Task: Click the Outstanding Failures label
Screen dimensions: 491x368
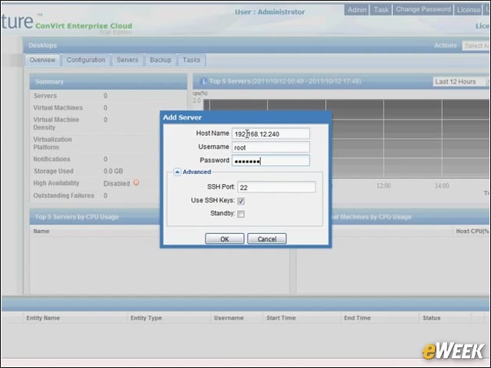Action: pos(64,195)
